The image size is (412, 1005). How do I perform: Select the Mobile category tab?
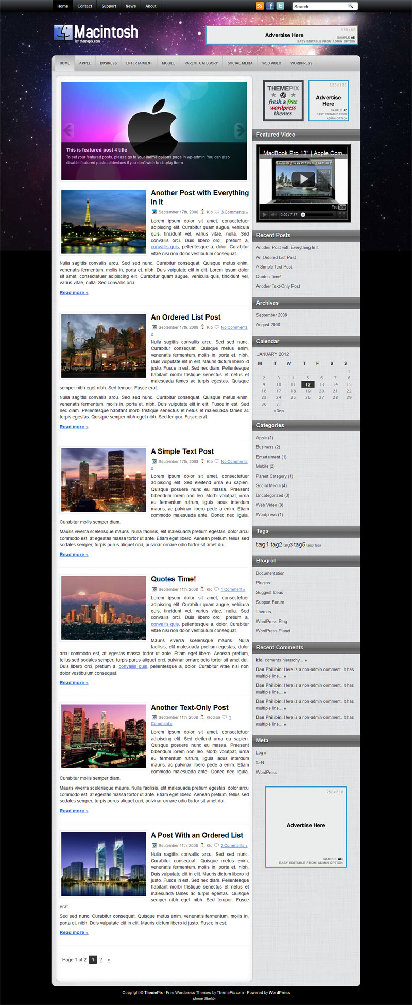(168, 63)
